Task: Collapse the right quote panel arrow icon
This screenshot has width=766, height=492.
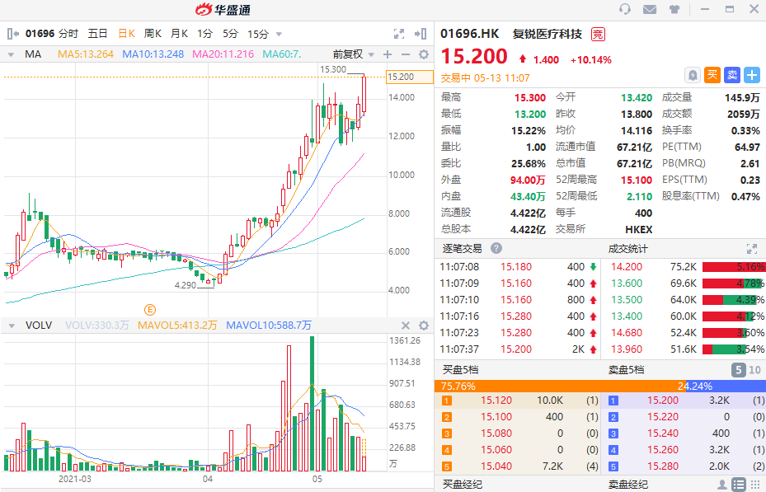Action: pos(421,34)
